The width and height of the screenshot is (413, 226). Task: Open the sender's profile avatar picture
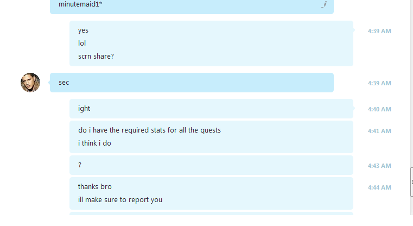pyautogui.click(x=30, y=83)
